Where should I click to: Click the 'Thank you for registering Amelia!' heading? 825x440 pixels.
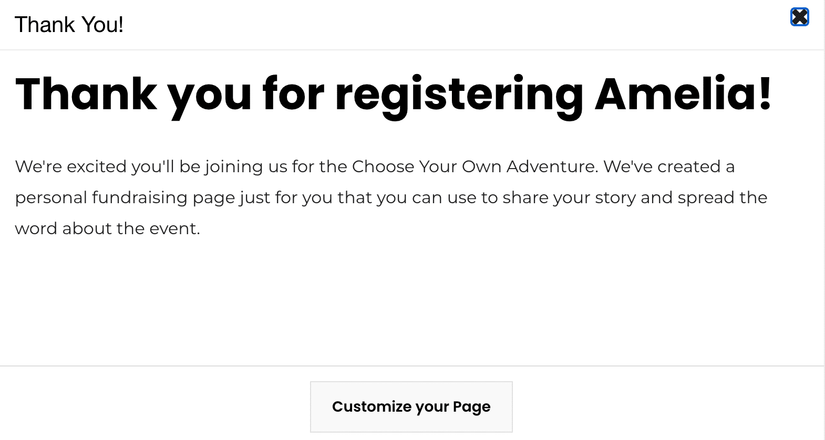[x=393, y=95]
